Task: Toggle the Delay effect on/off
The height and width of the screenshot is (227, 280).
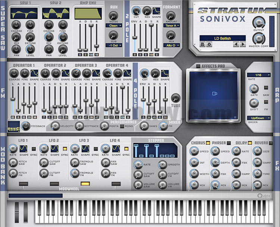Action: [250, 143]
